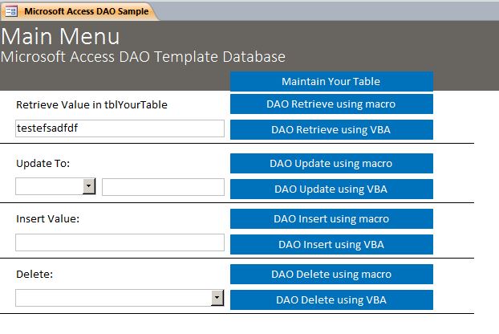Click the Retrieve Value in tblYourTable label
Screen dimensions: 499x334
pos(91,104)
